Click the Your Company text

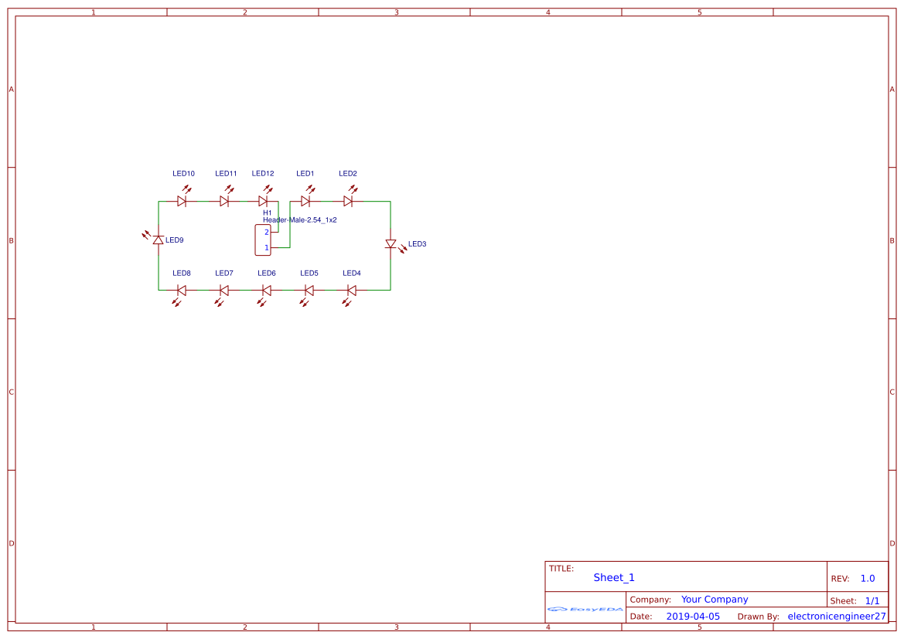(715, 600)
